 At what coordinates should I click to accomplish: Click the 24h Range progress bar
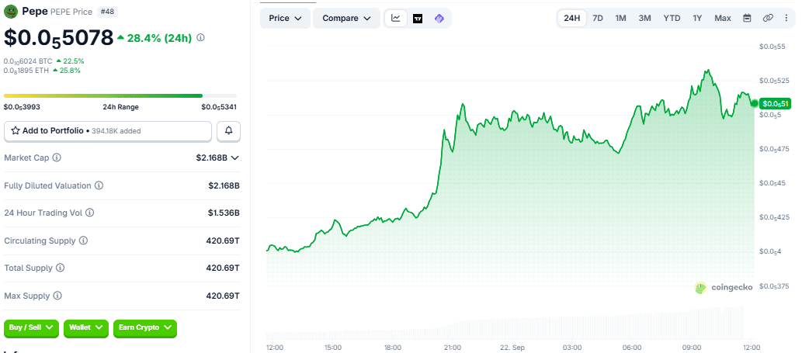pyautogui.click(x=120, y=95)
